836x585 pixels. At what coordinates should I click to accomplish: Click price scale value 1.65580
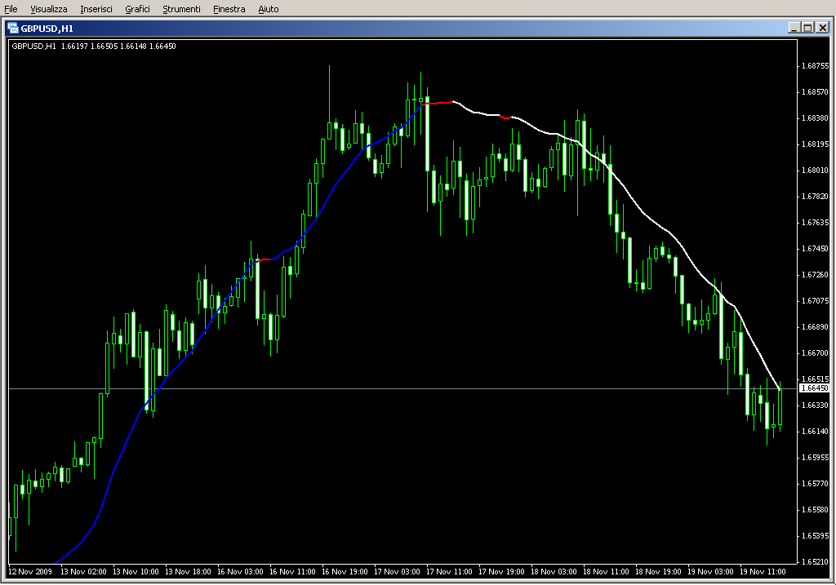[816, 510]
